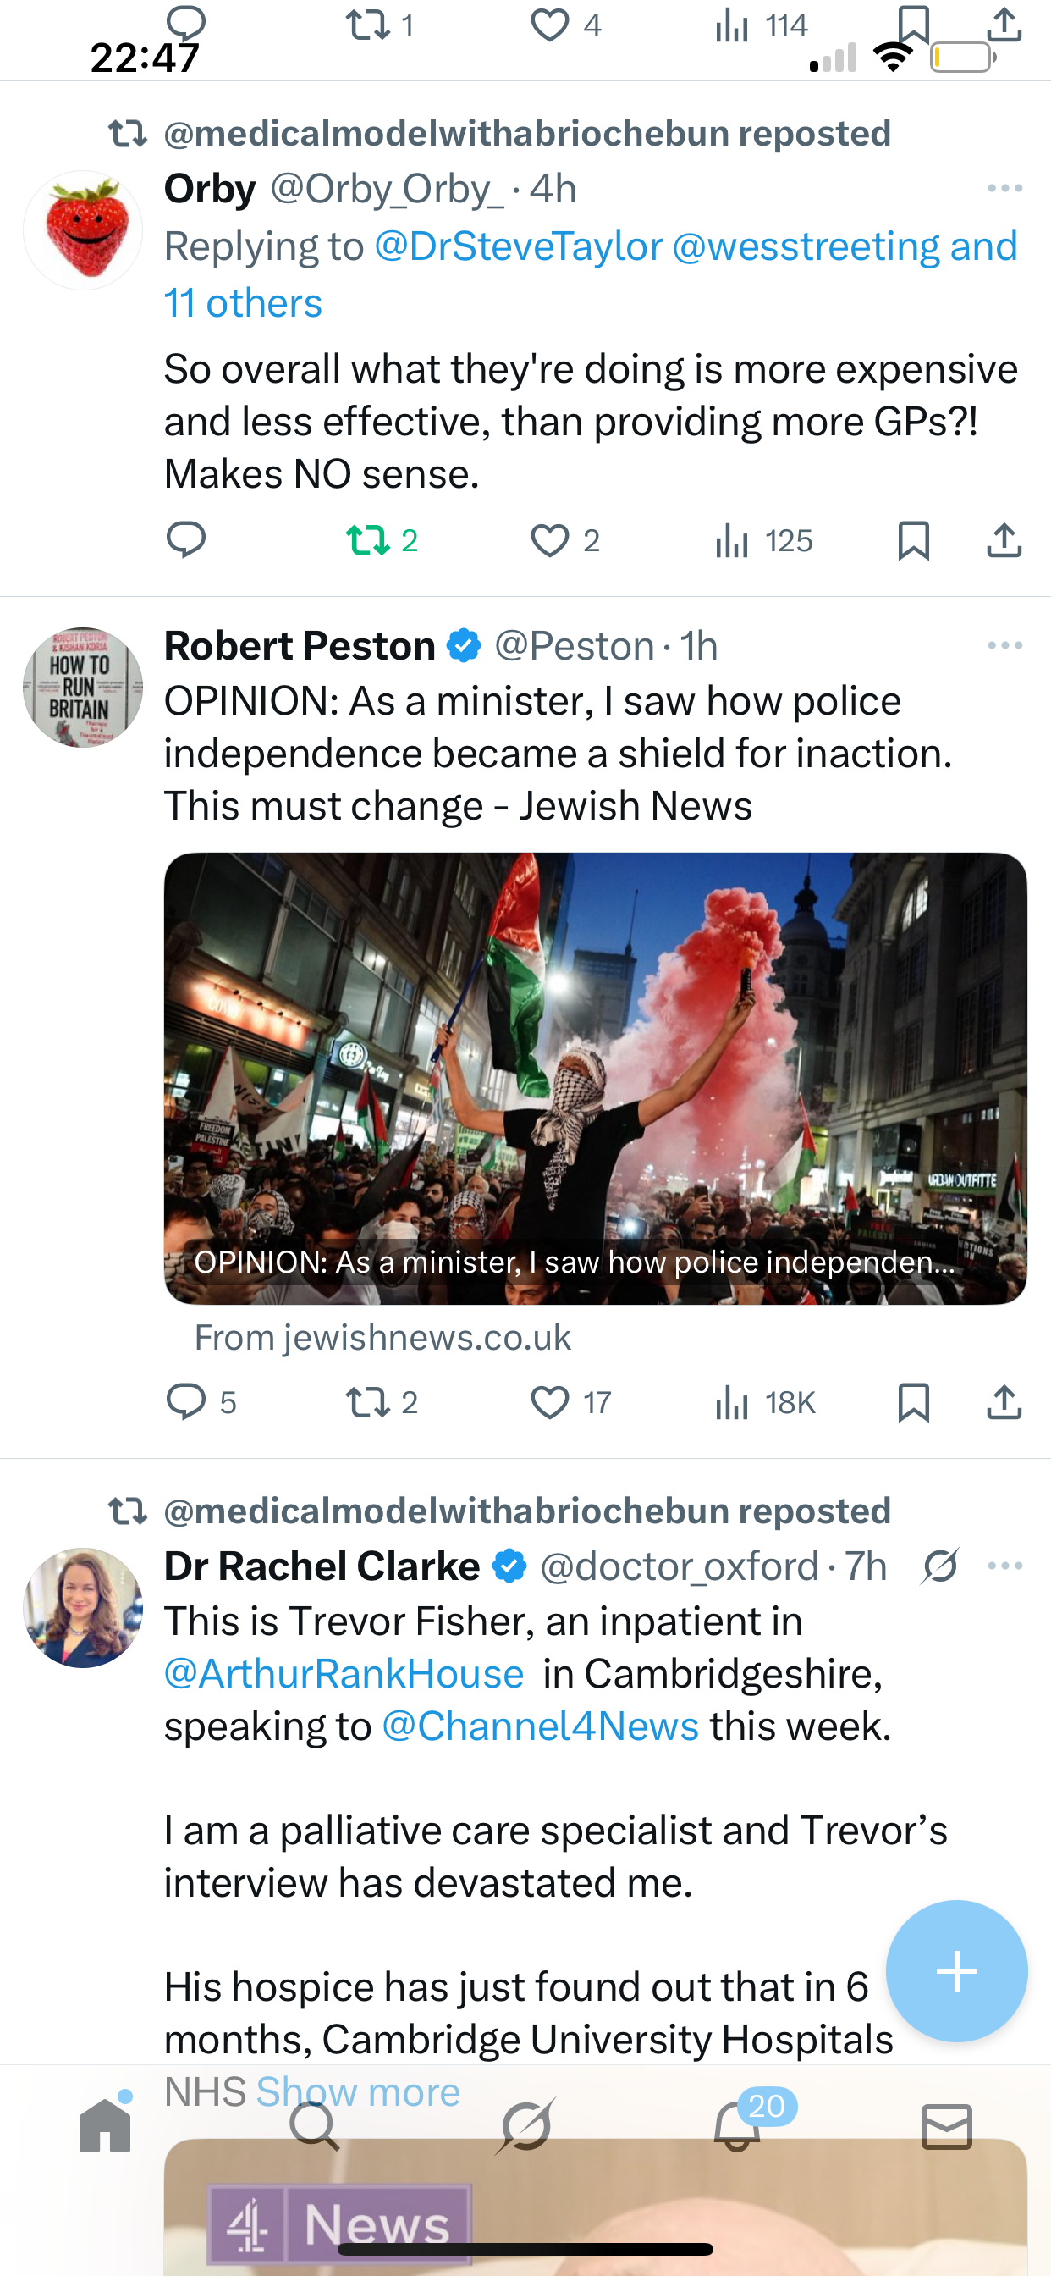Viewport: 1051px width, 2276px height.
Task: Open the Notifications tab
Action: click(737, 2126)
